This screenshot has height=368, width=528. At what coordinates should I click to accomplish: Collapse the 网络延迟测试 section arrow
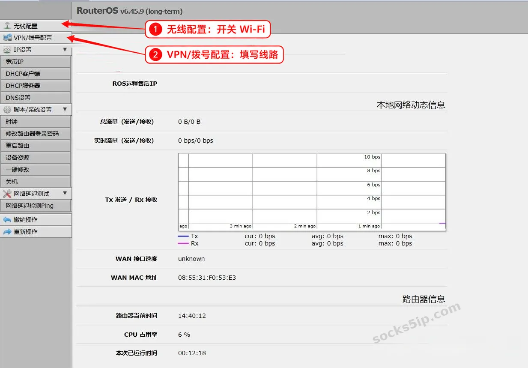(65, 194)
